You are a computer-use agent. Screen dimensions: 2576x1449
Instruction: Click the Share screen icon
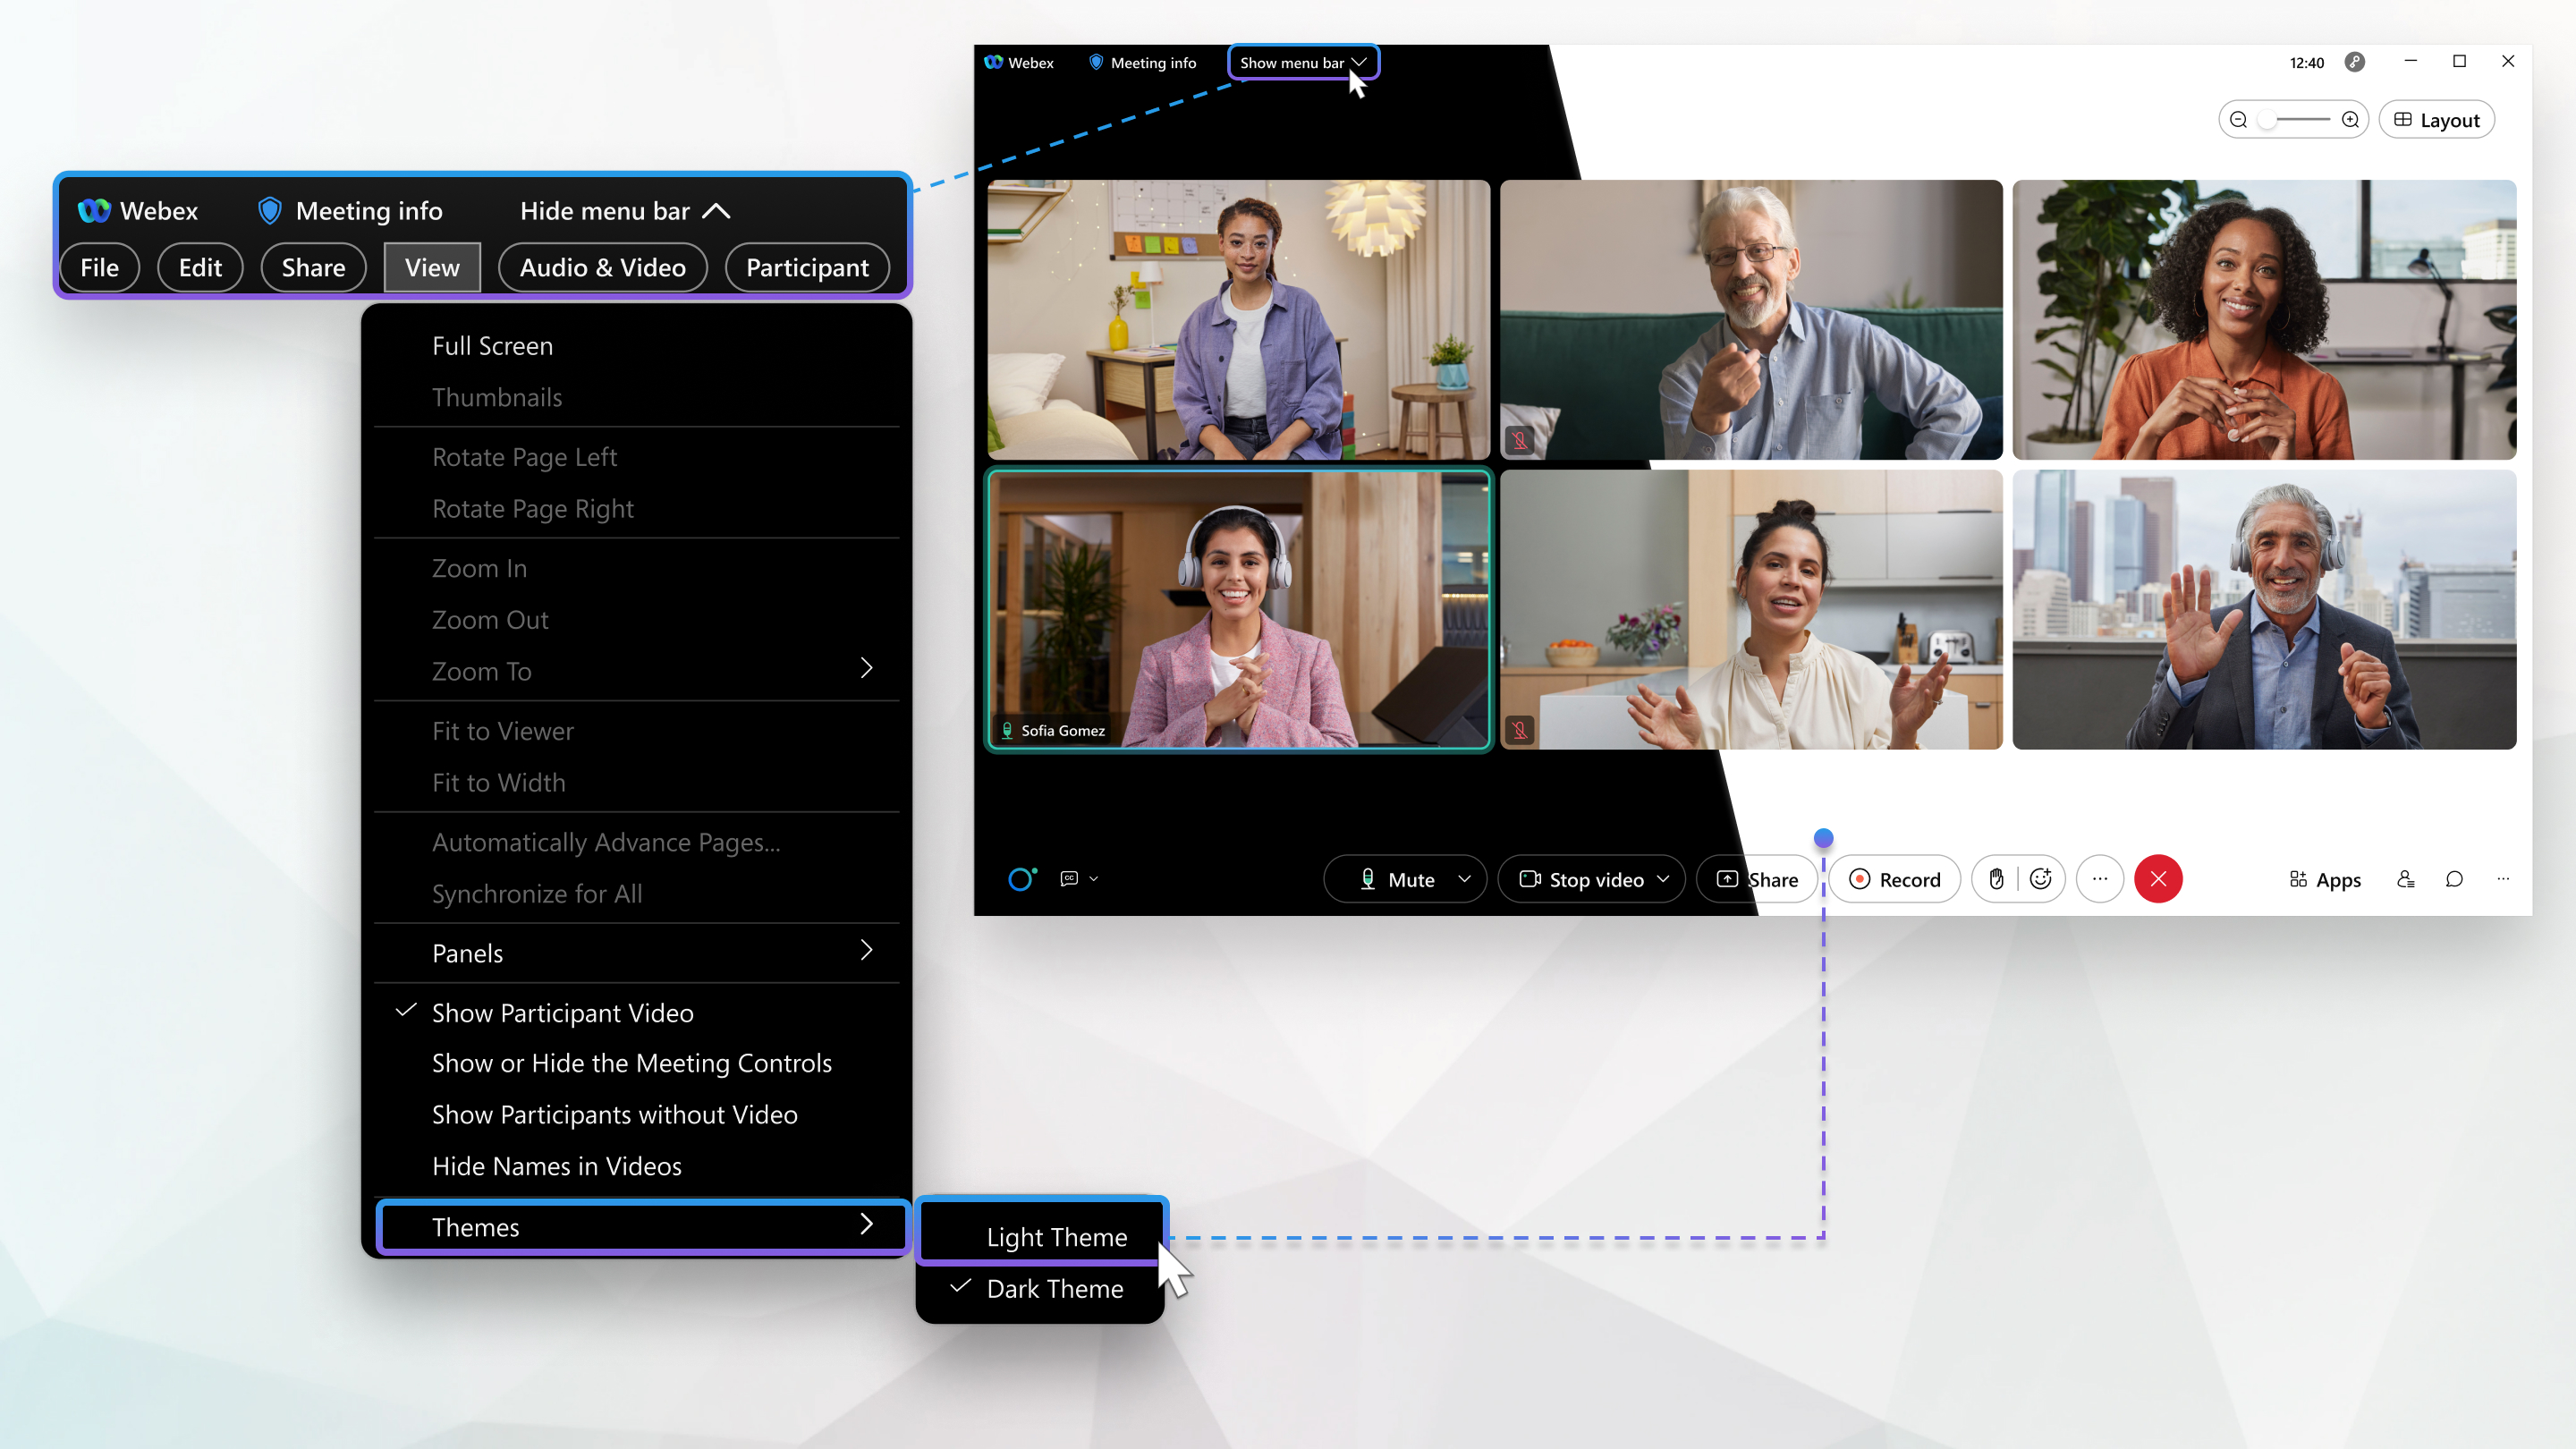[x=1757, y=879]
